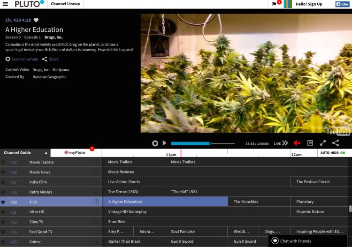Click the record circle in player controls
The height and width of the screenshot is (247, 352).
155,143
